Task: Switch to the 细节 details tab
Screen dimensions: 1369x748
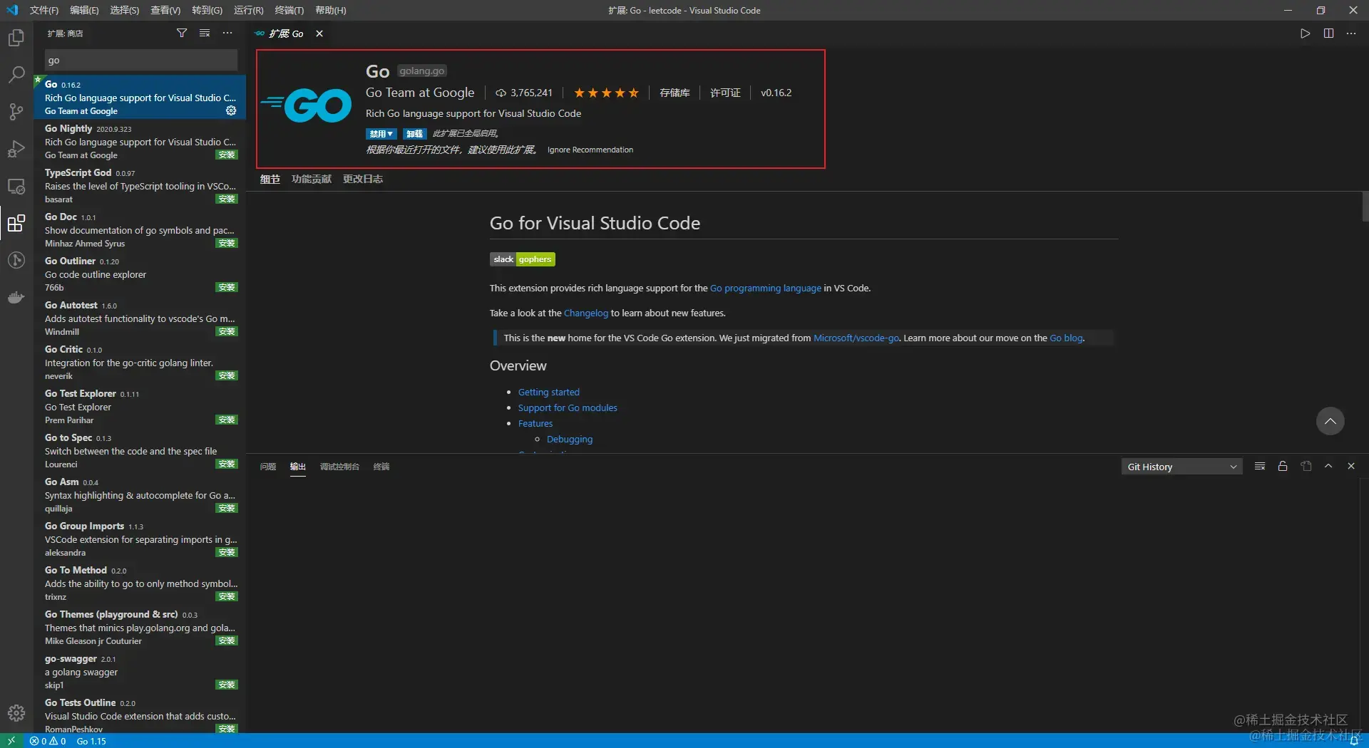Action: tap(270, 179)
